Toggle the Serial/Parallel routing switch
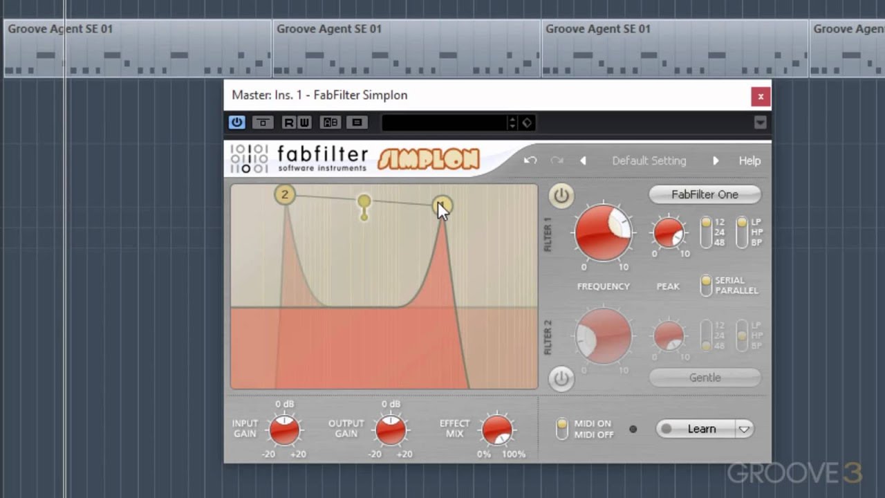This screenshot has height=498, width=885. click(x=706, y=286)
